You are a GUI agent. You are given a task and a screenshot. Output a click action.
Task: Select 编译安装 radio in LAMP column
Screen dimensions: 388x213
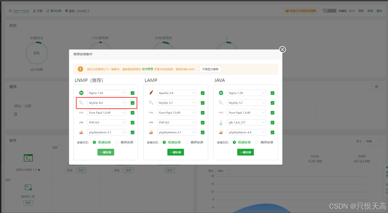tap(187, 142)
